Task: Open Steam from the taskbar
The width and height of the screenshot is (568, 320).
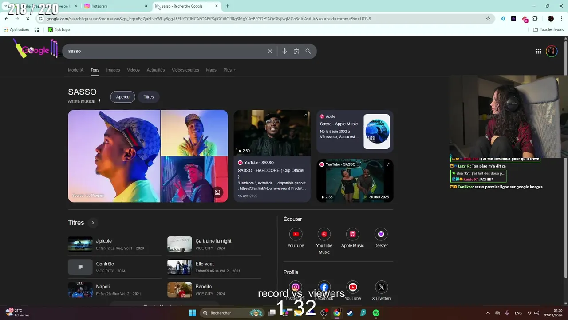Action: click(x=350, y=313)
